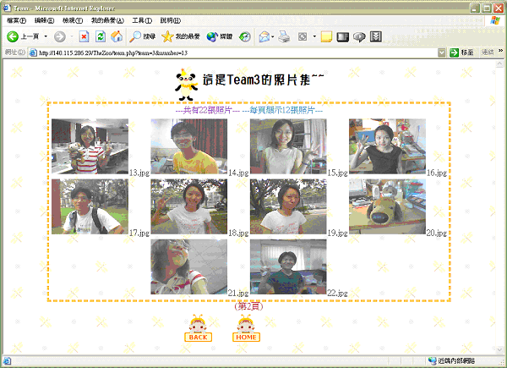Click the HOME bee button on page

pos(246,329)
